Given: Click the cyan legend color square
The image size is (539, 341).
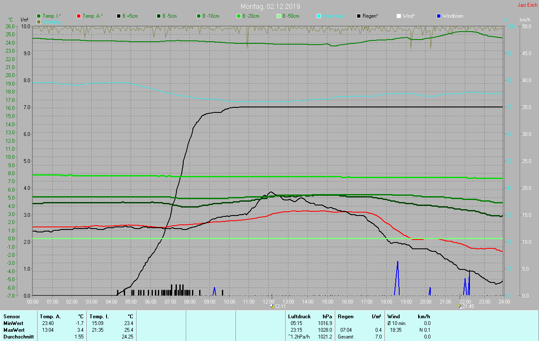Looking at the screenshot, I should pyautogui.click(x=319, y=16).
